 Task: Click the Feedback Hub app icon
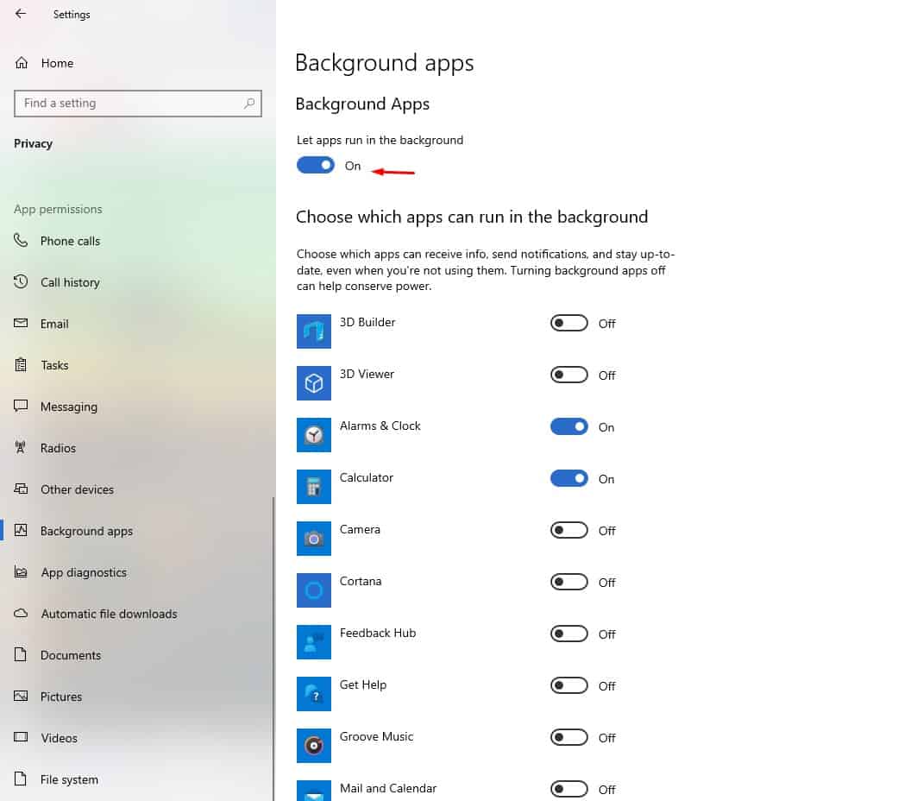[x=314, y=642]
